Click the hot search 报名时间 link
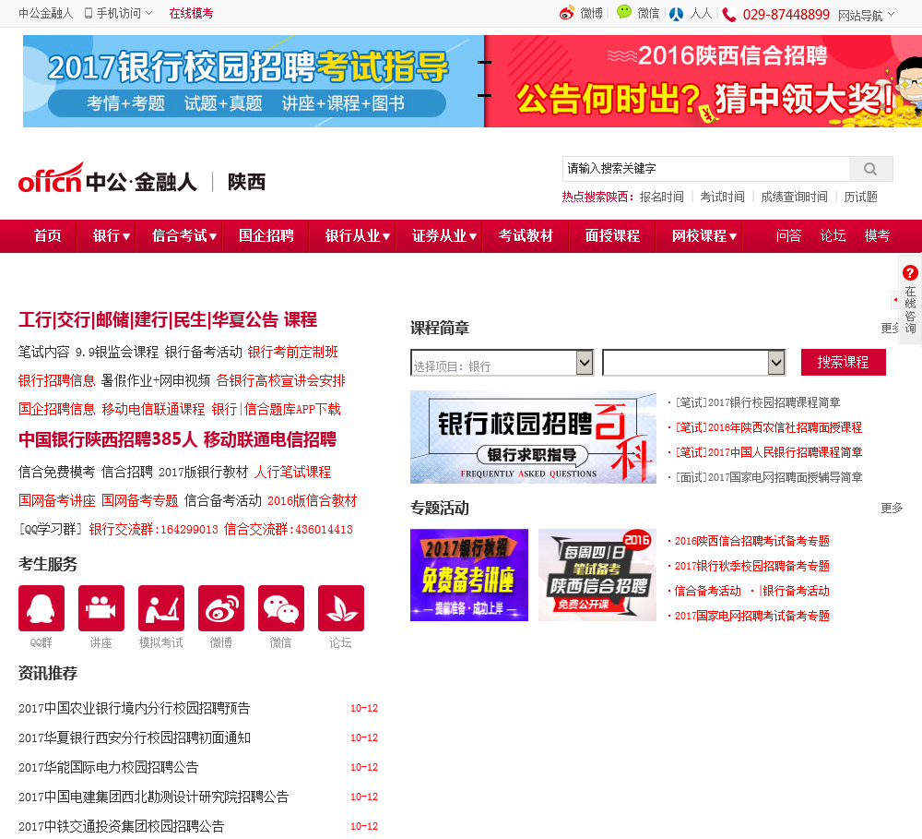Image resolution: width=922 pixels, height=839 pixels. coord(661,197)
